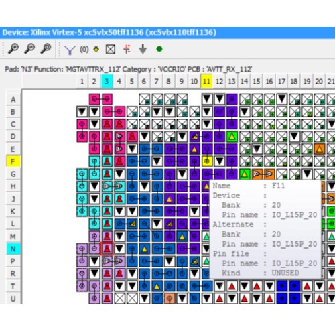Click the zoom out magnifier icon

(x=29, y=48)
